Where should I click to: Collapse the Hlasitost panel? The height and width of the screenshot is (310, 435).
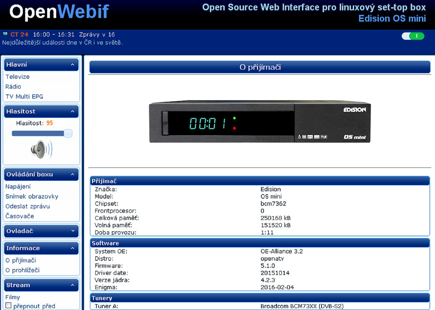(72, 111)
